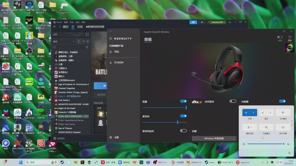
Task: Open the 预设 presets icon in NGENUITY
Action: coord(290,38)
